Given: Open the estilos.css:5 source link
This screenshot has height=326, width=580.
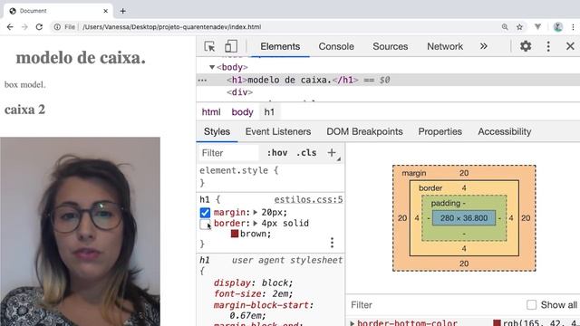Looking at the screenshot, I should (308, 199).
